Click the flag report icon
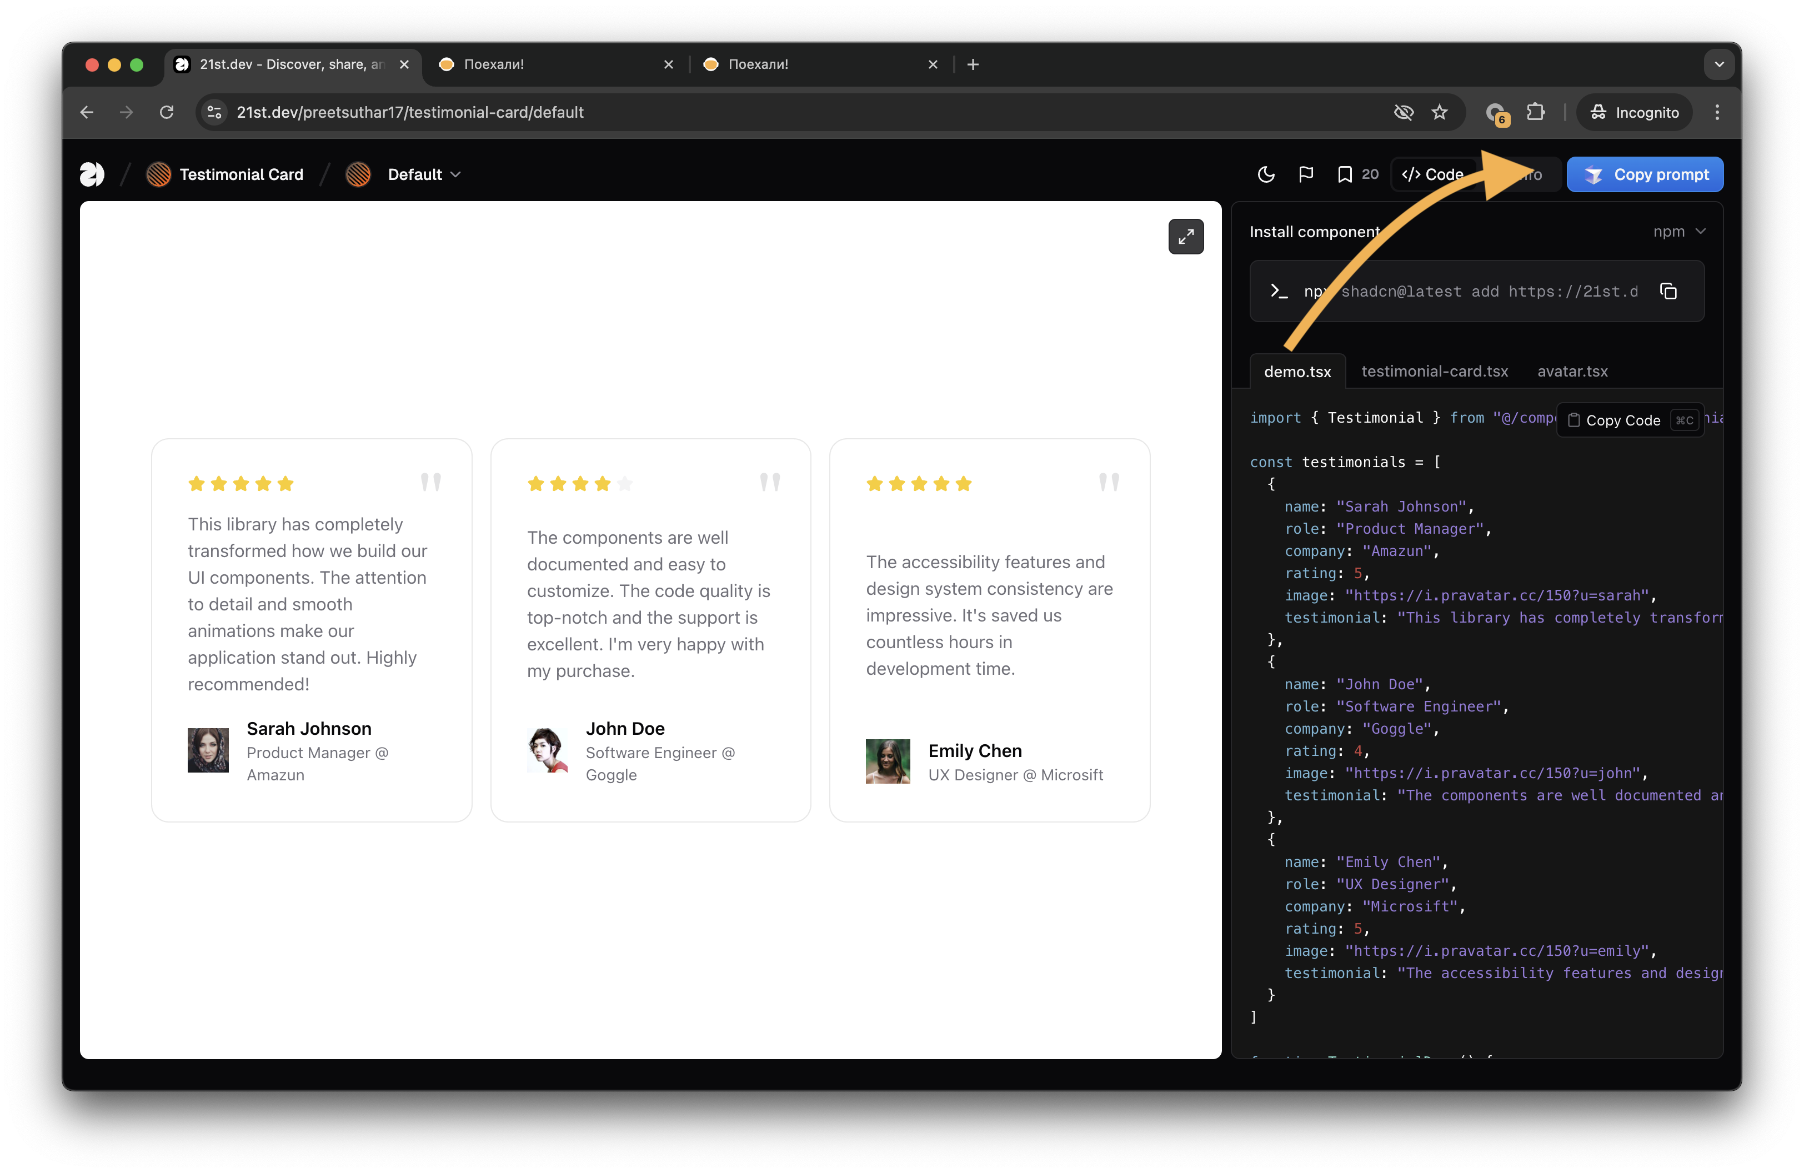The width and height of the screenshot is (1804, 1173). [x=1305, y=174]
